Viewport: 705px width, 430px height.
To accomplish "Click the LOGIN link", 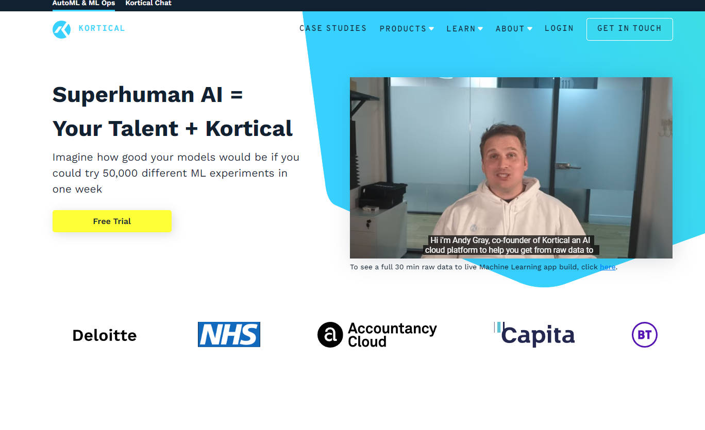I will (559, 29).
